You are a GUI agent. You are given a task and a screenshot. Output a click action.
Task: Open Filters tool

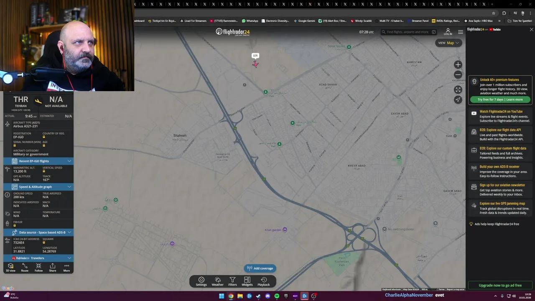pyautogui.click(x=232, y=281)
